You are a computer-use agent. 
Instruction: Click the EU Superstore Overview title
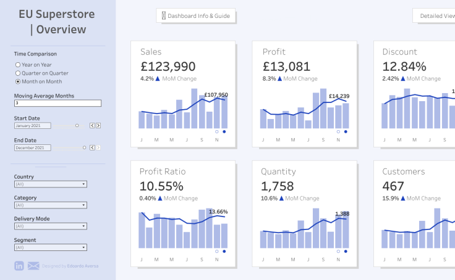(57, 22)
